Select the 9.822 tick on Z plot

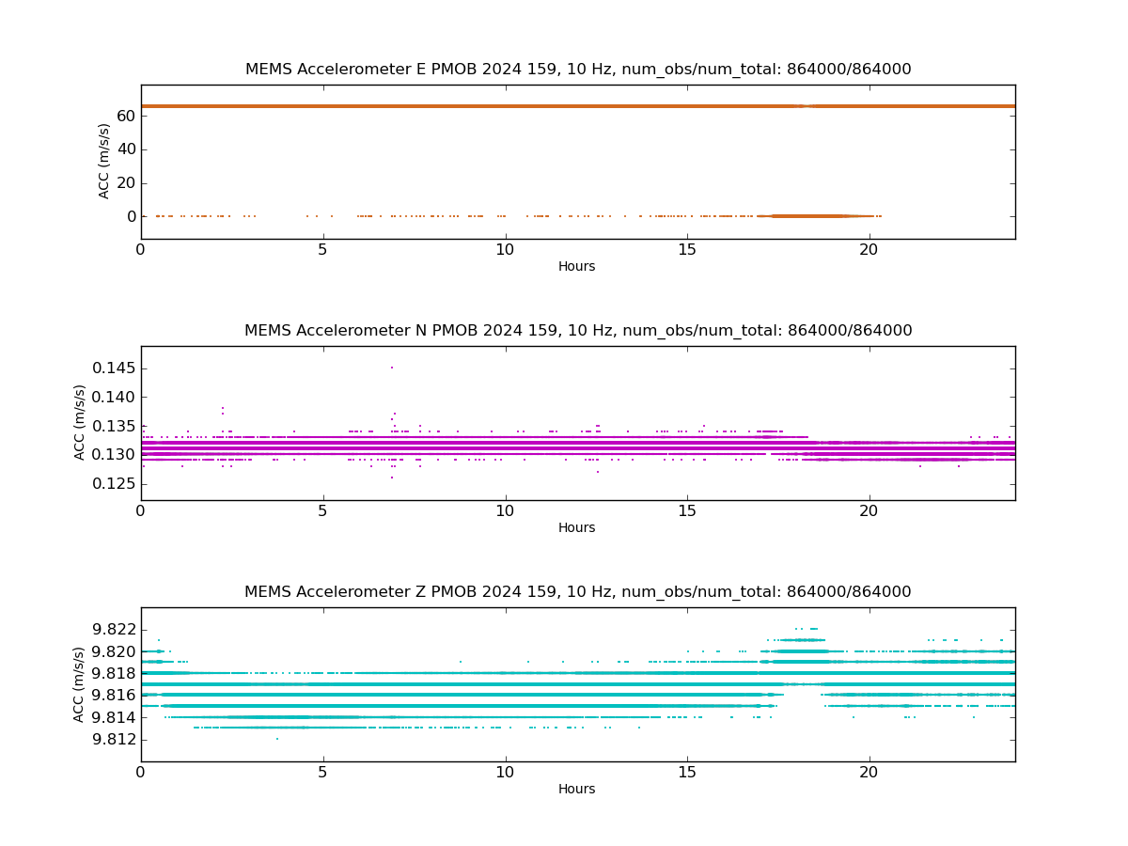tap(114, 630)
